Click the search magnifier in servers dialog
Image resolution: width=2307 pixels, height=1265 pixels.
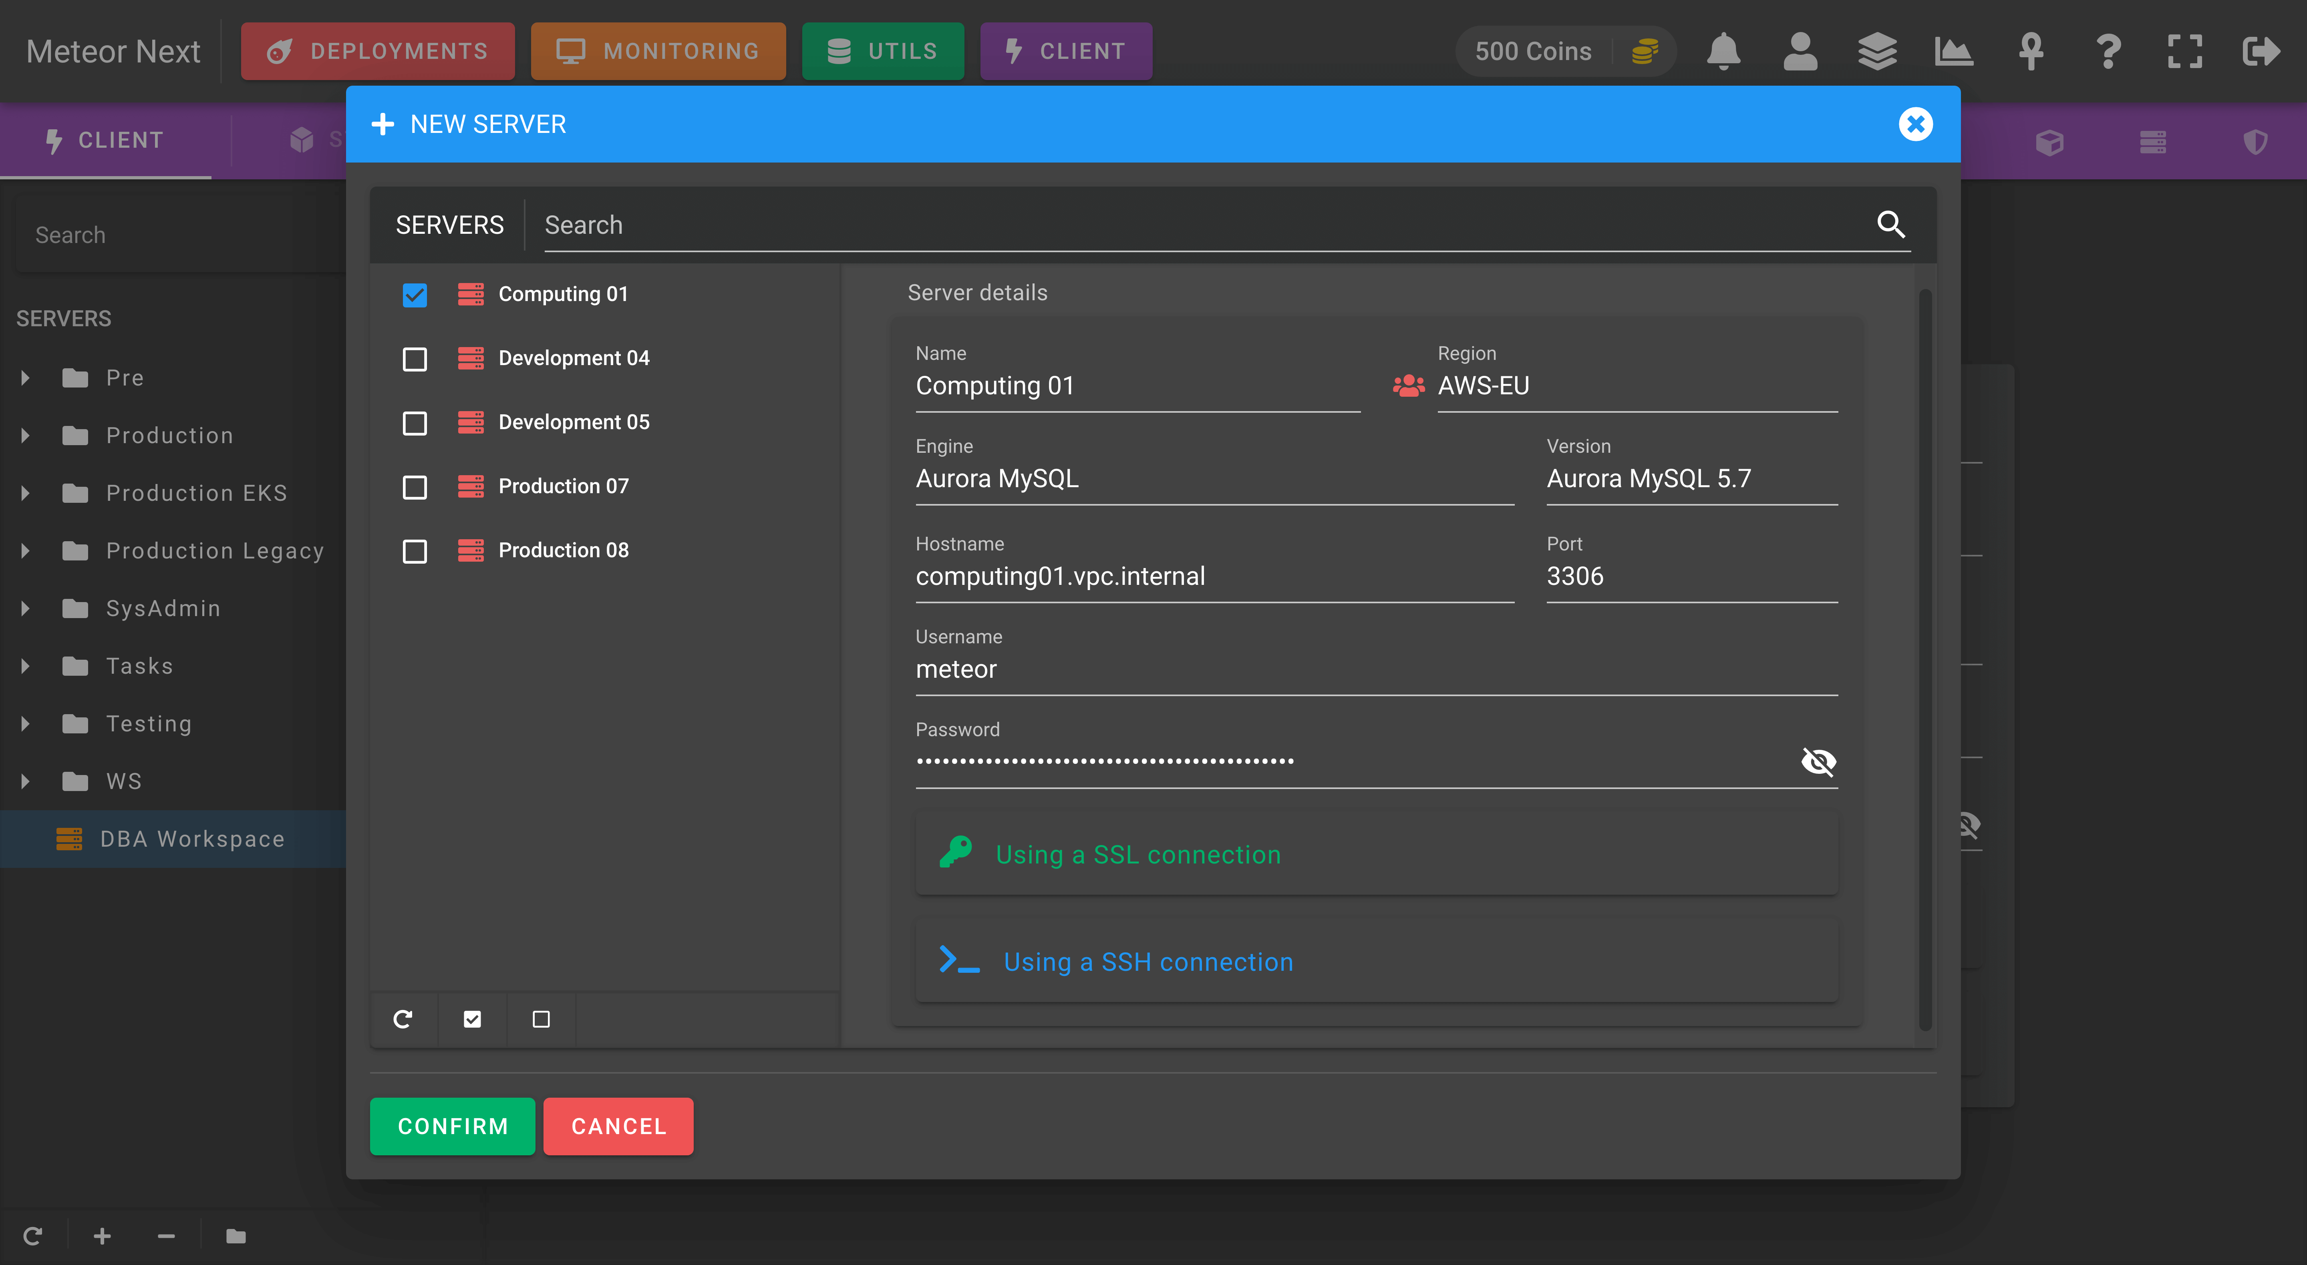tap(1890, 224)
